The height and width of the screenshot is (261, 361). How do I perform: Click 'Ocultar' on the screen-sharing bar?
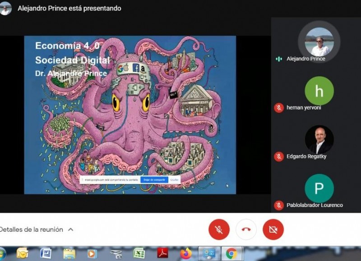pyautogui.click(x=174, y=180)
